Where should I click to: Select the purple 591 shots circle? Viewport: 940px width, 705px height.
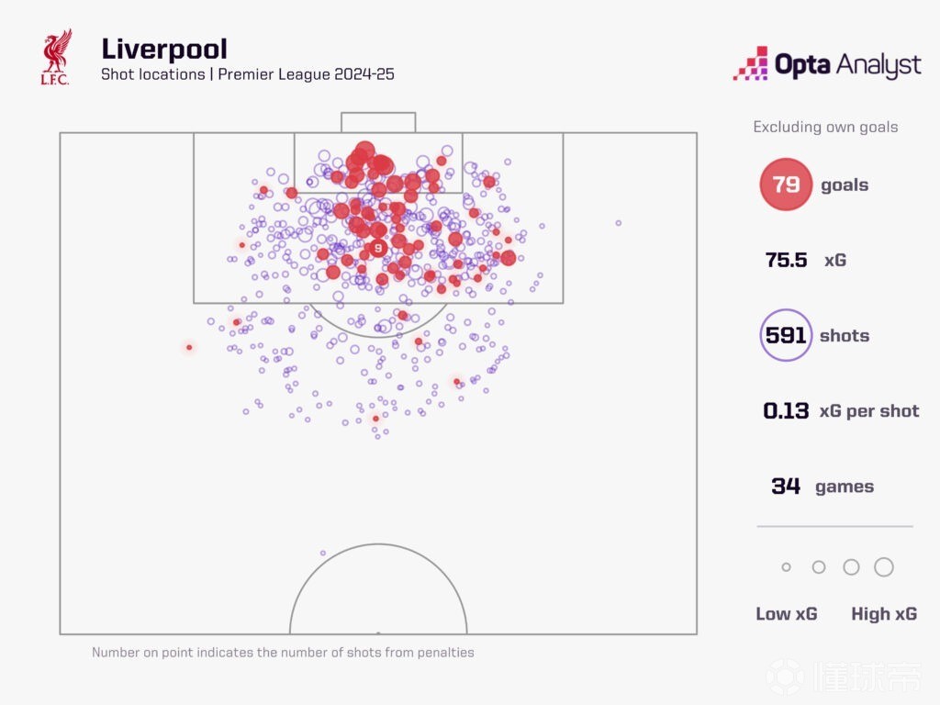786,335
